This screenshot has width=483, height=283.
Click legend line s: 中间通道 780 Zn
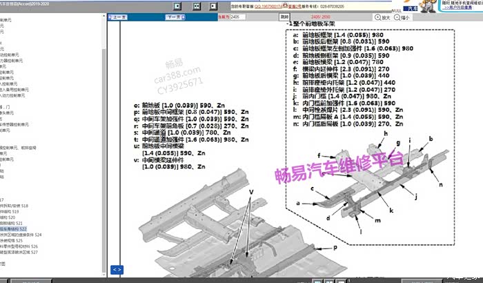pyautogui.click(x=182, y=133)
